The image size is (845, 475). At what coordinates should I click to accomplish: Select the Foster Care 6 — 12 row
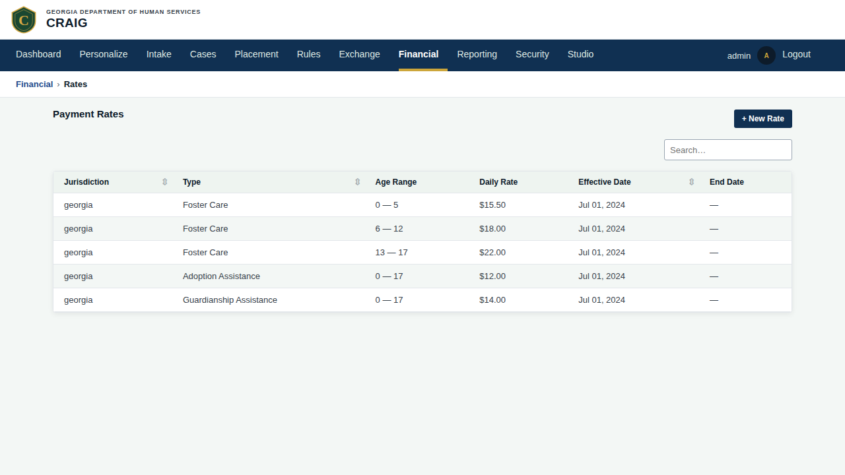point(422,229)
